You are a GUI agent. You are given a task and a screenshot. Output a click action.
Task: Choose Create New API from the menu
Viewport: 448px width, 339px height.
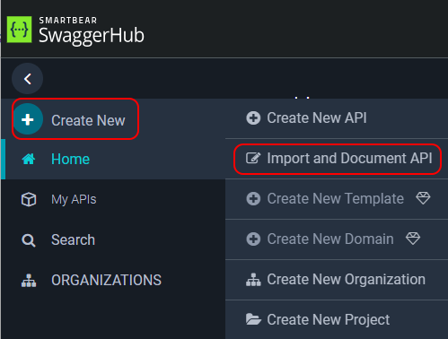tap(317, 117)
